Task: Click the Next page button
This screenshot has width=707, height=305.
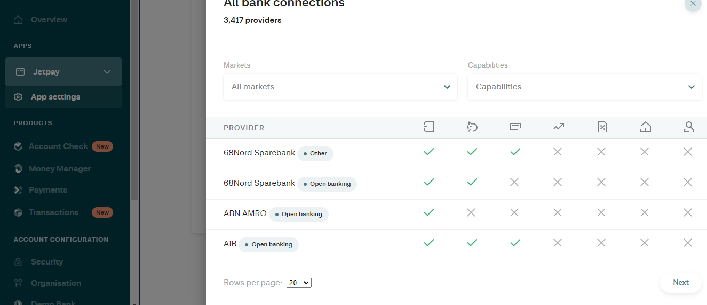Action: tap(680, 283)
